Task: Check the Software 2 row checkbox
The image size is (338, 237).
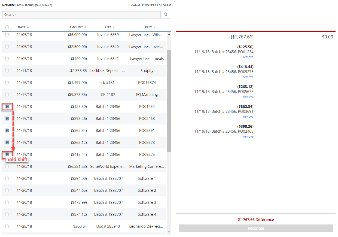Action: coord(7,190)
